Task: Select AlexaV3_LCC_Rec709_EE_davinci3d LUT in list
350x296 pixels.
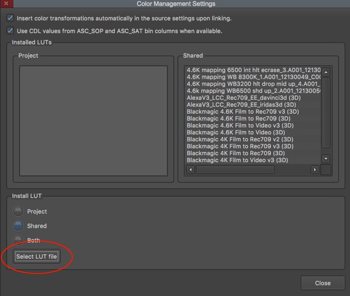Action: (x=243, y=98)
